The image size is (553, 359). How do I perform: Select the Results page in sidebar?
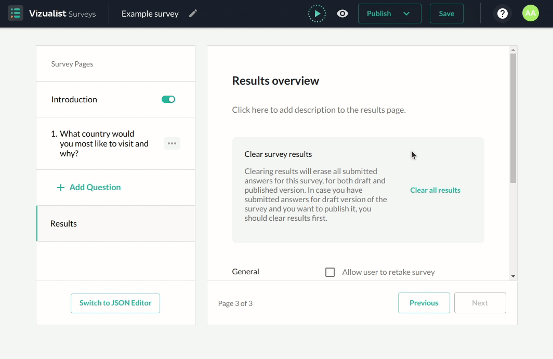[x=63, y=223]
